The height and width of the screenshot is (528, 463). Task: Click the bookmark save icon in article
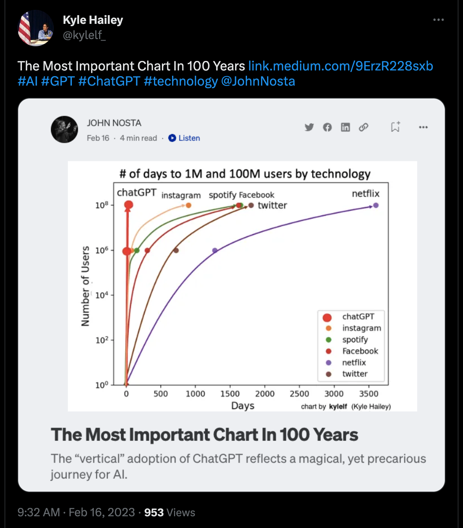point(395,127)
